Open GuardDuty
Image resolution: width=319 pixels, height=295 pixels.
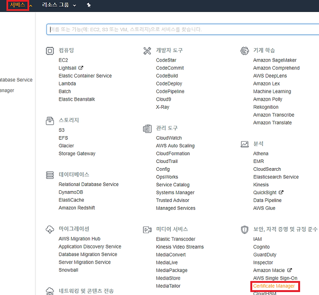[265, 255]
